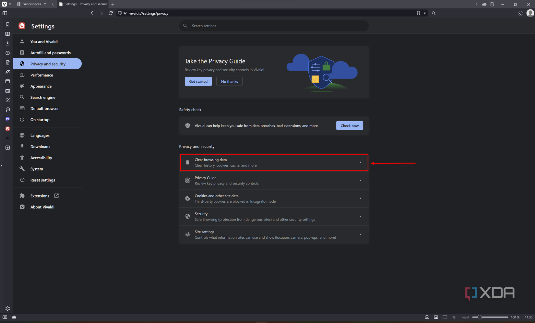Open the Bookmarks panel
This screenshot has height=323, width=535.
click(7, 25)
